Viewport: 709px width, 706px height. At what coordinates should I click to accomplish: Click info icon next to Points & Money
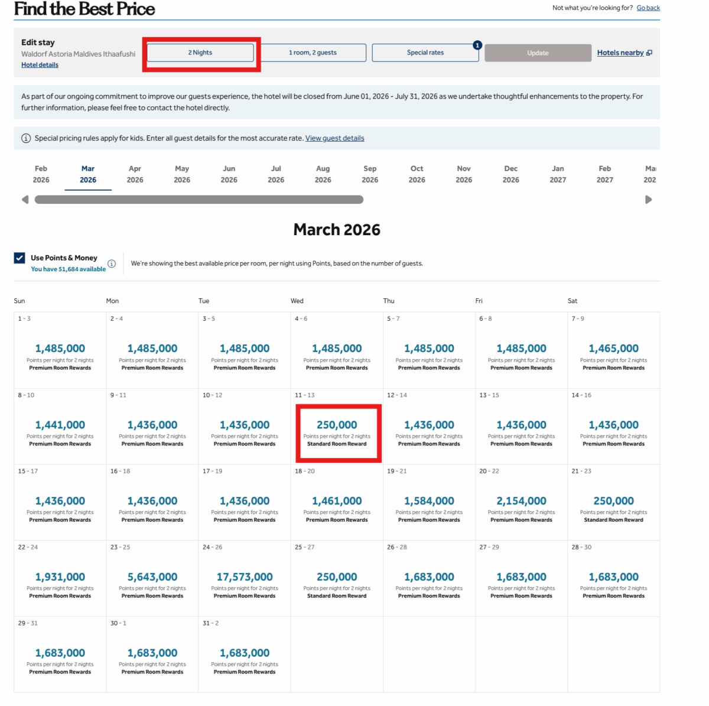click(x=112, y=263)
